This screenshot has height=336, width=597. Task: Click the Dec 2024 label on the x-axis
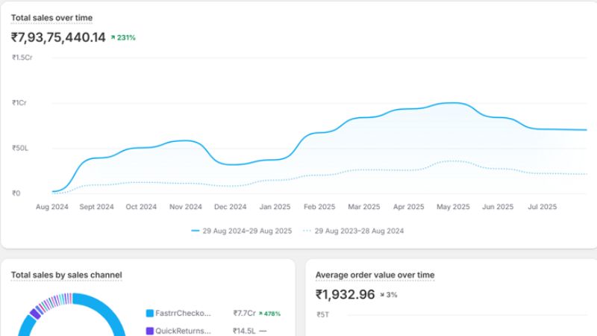tap(230, 207)
